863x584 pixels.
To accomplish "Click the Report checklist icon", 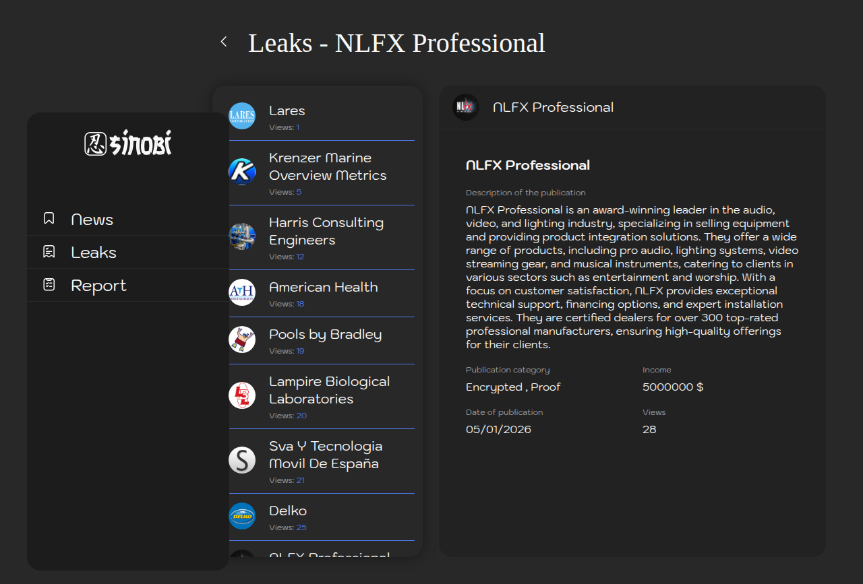I will click(x=49, y=285).
